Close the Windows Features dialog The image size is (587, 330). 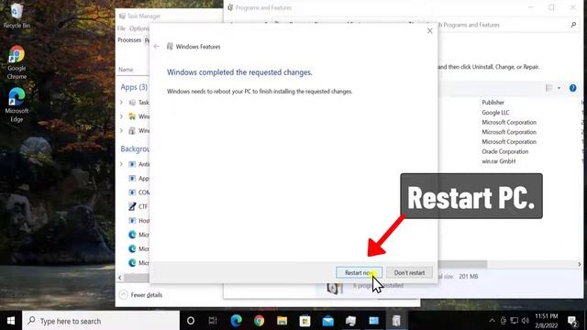(430, 31)
